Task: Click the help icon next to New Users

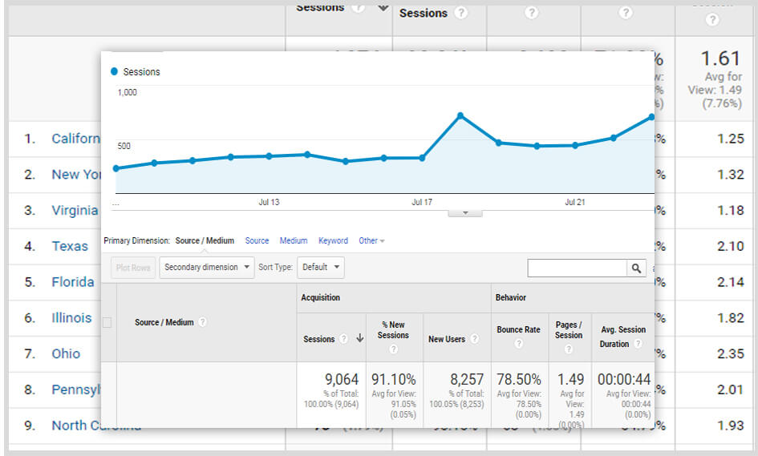Action: pyautogui.click(x=474, y=339)
